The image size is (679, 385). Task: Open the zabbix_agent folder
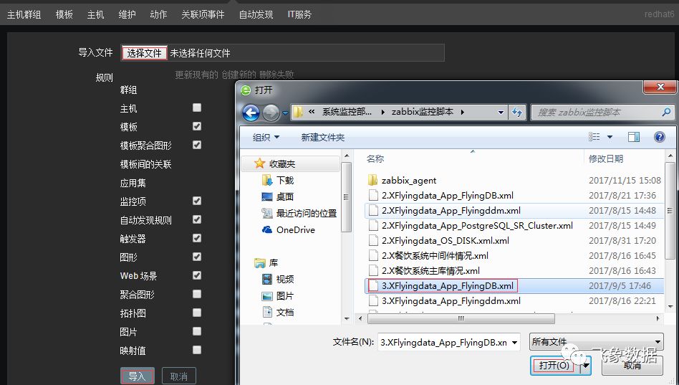pyautogui.click(x=402, y=181)
